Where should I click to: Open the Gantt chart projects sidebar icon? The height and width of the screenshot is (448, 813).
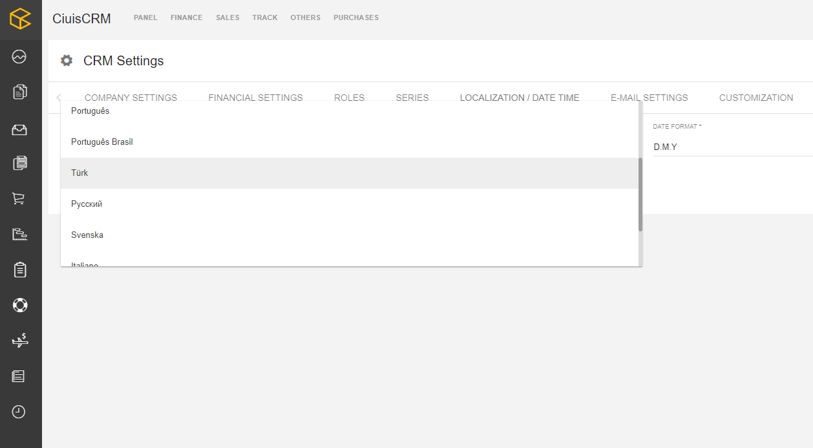[19, 234]
